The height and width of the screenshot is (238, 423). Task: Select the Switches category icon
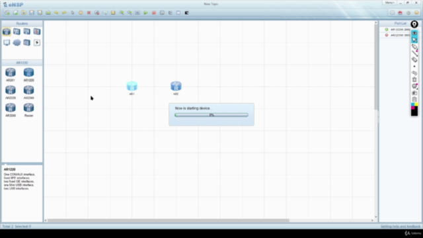pos(17,32)
